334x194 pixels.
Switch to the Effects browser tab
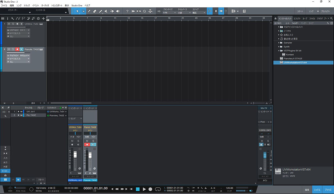pos(297,19)
